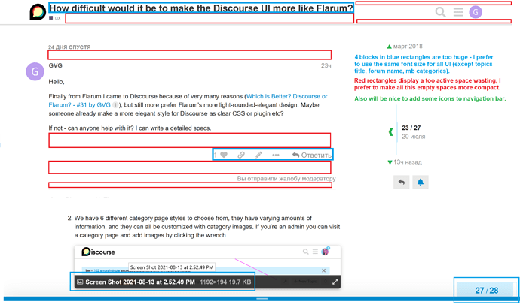Click the timeline scroller handle beside 23 / 27

pyautogui.click(x=397, y=132)
